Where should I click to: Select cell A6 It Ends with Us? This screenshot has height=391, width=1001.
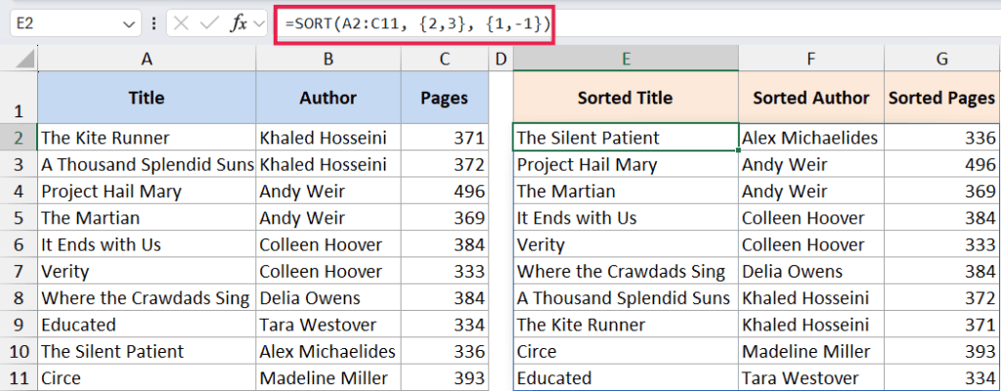147,244
